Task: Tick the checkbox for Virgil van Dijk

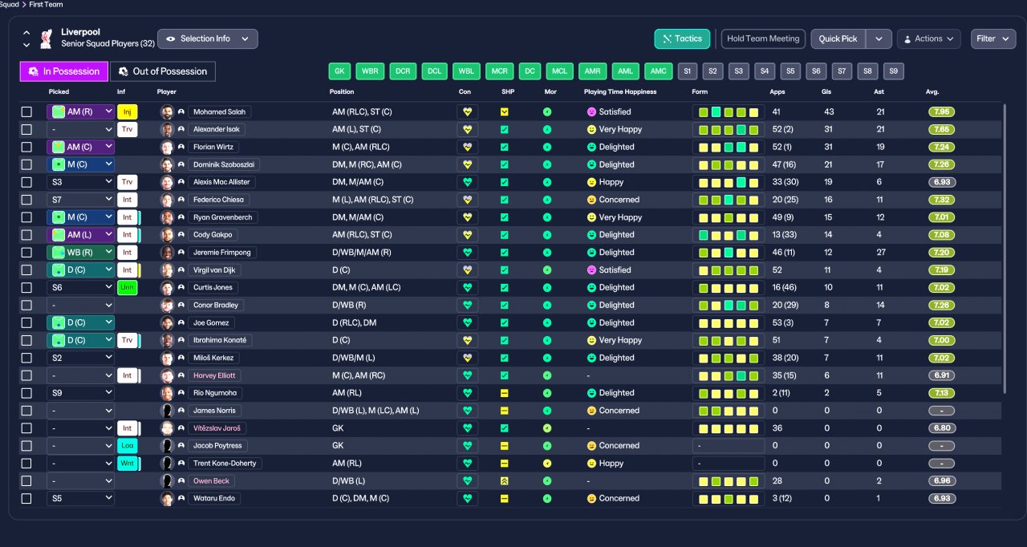Action: pos(26,270)
